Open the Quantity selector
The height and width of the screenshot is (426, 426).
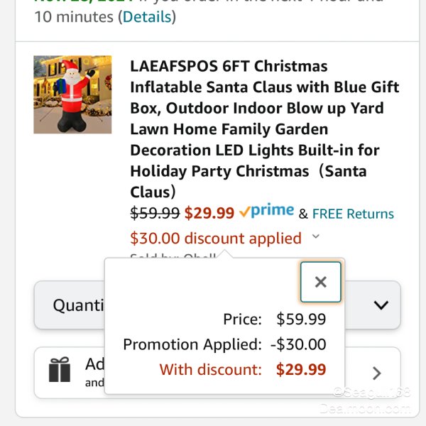click(x=217, y=305)
